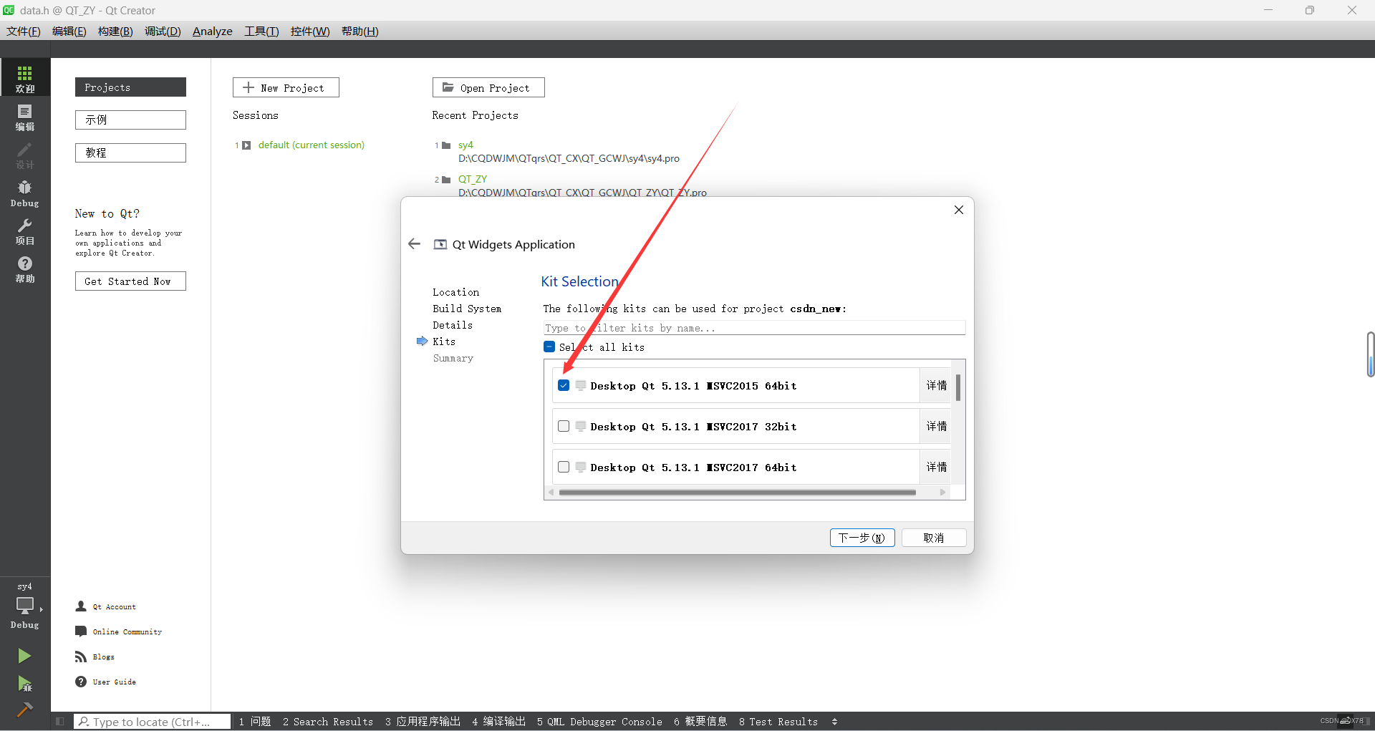This screenshot has height=731, width=1375.
Task: Click the plus icon of New Project
Action: point(249,87)
